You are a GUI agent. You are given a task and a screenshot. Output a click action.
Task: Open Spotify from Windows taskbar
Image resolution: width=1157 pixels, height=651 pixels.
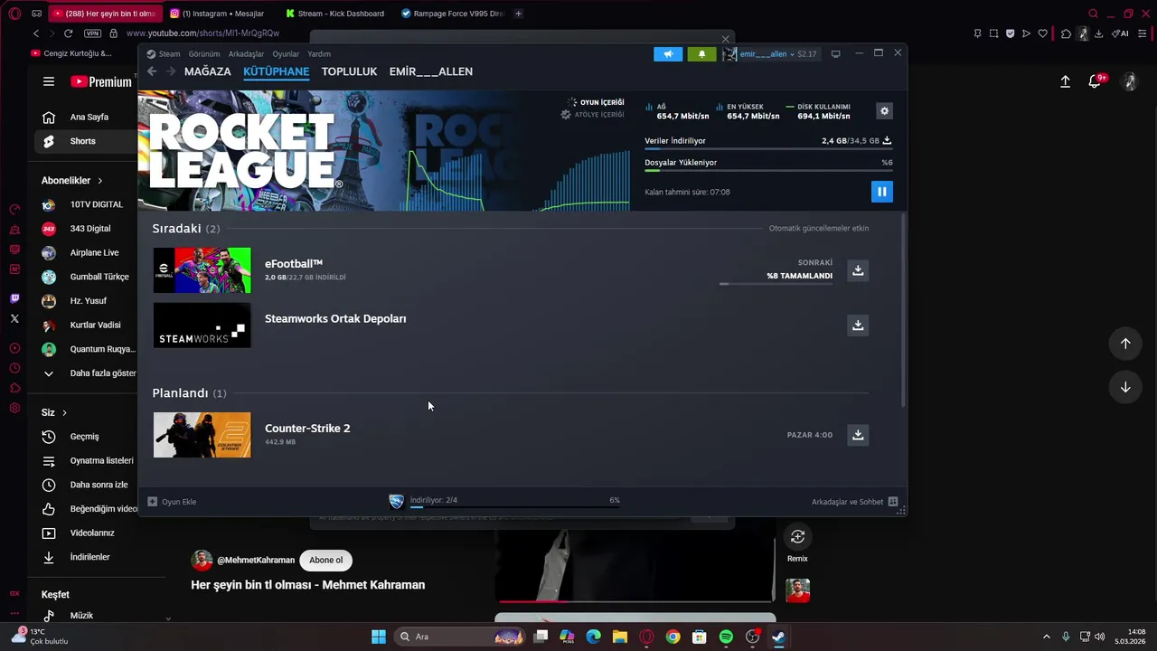coord(726,637)
